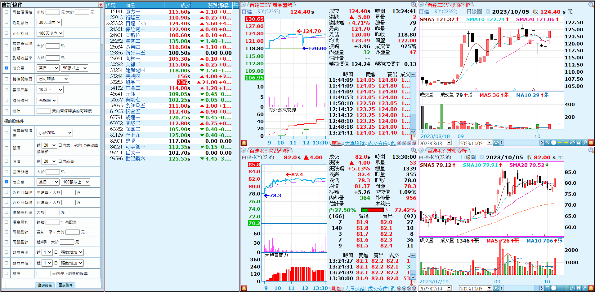Screen dimensions: 595x292
Task: Check the 近期月營收 年增率 checkbox
Action: (7, 192)
